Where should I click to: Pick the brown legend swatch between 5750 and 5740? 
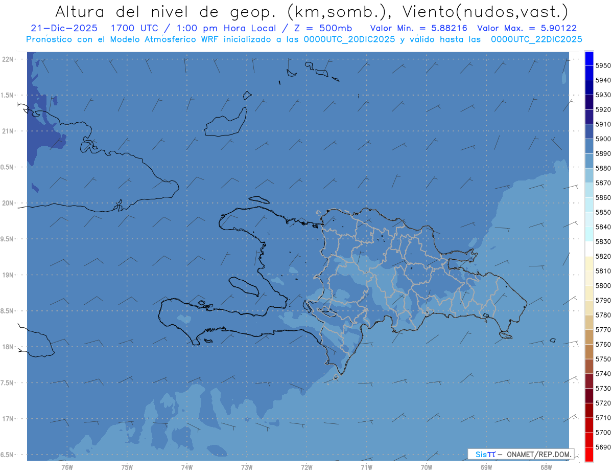[589, 367]
